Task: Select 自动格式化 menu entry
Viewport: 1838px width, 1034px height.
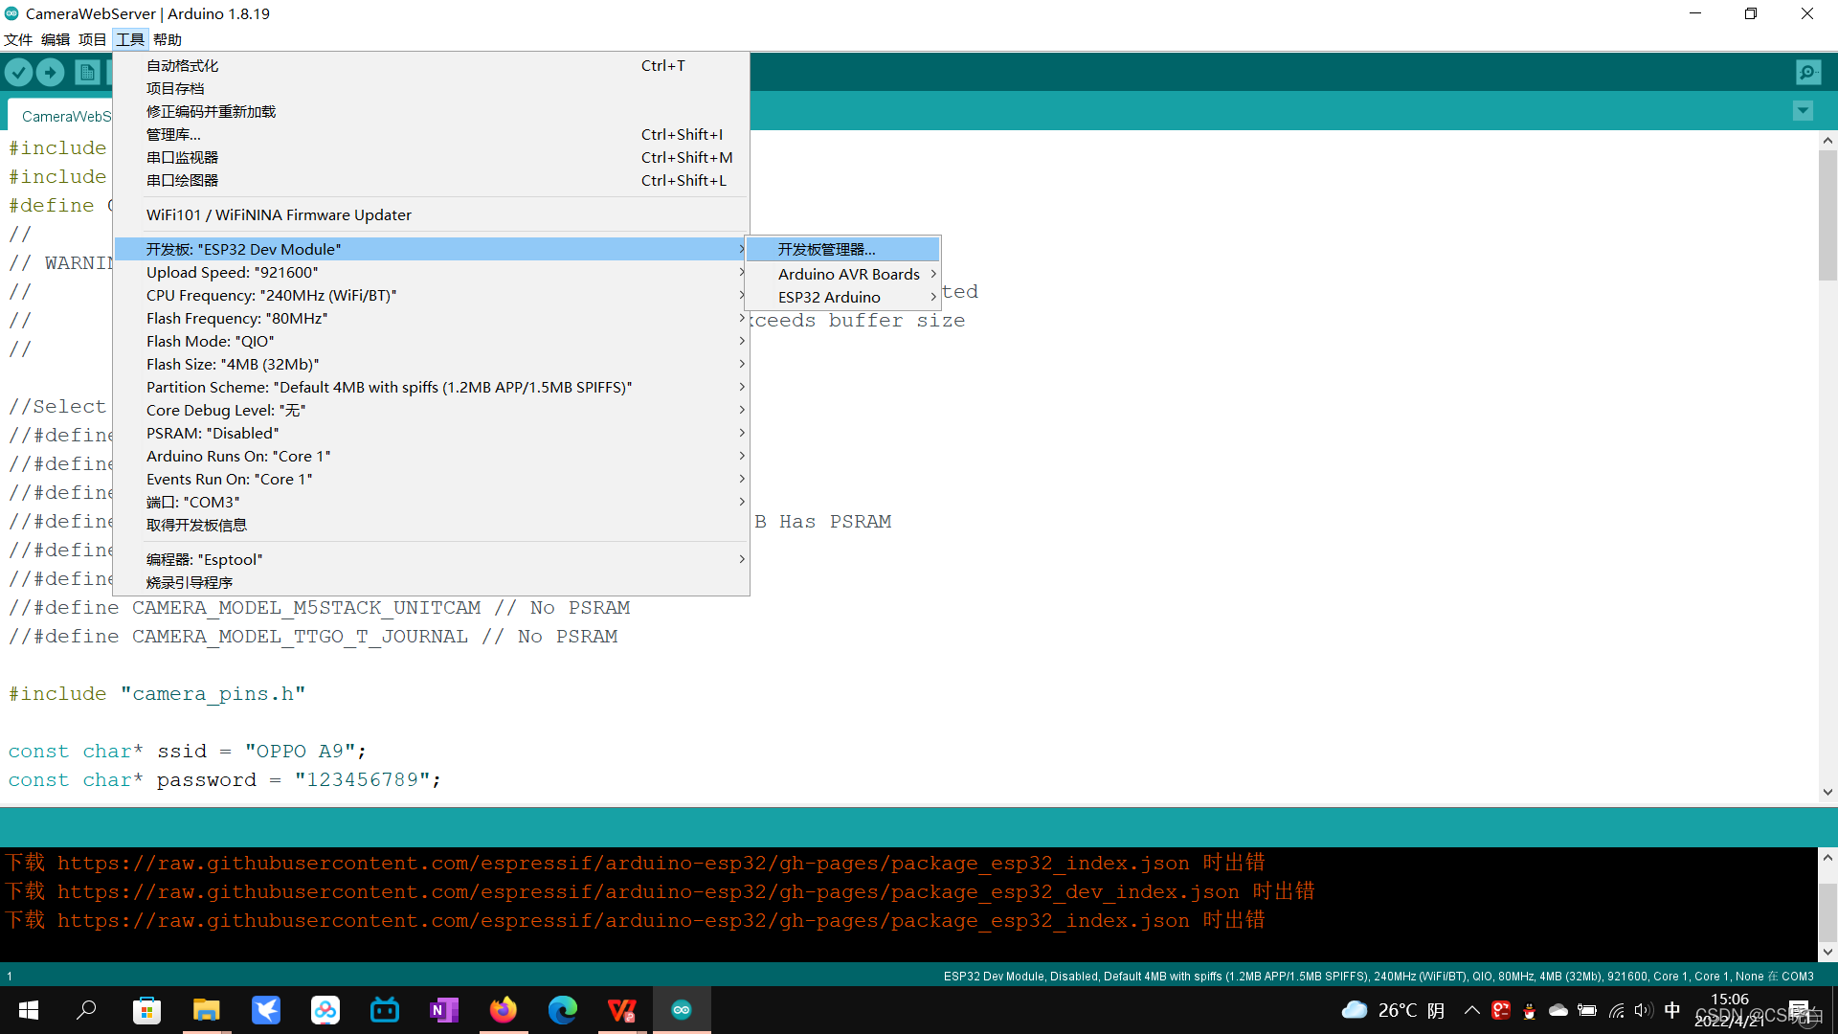Action: tap(431, 65)
